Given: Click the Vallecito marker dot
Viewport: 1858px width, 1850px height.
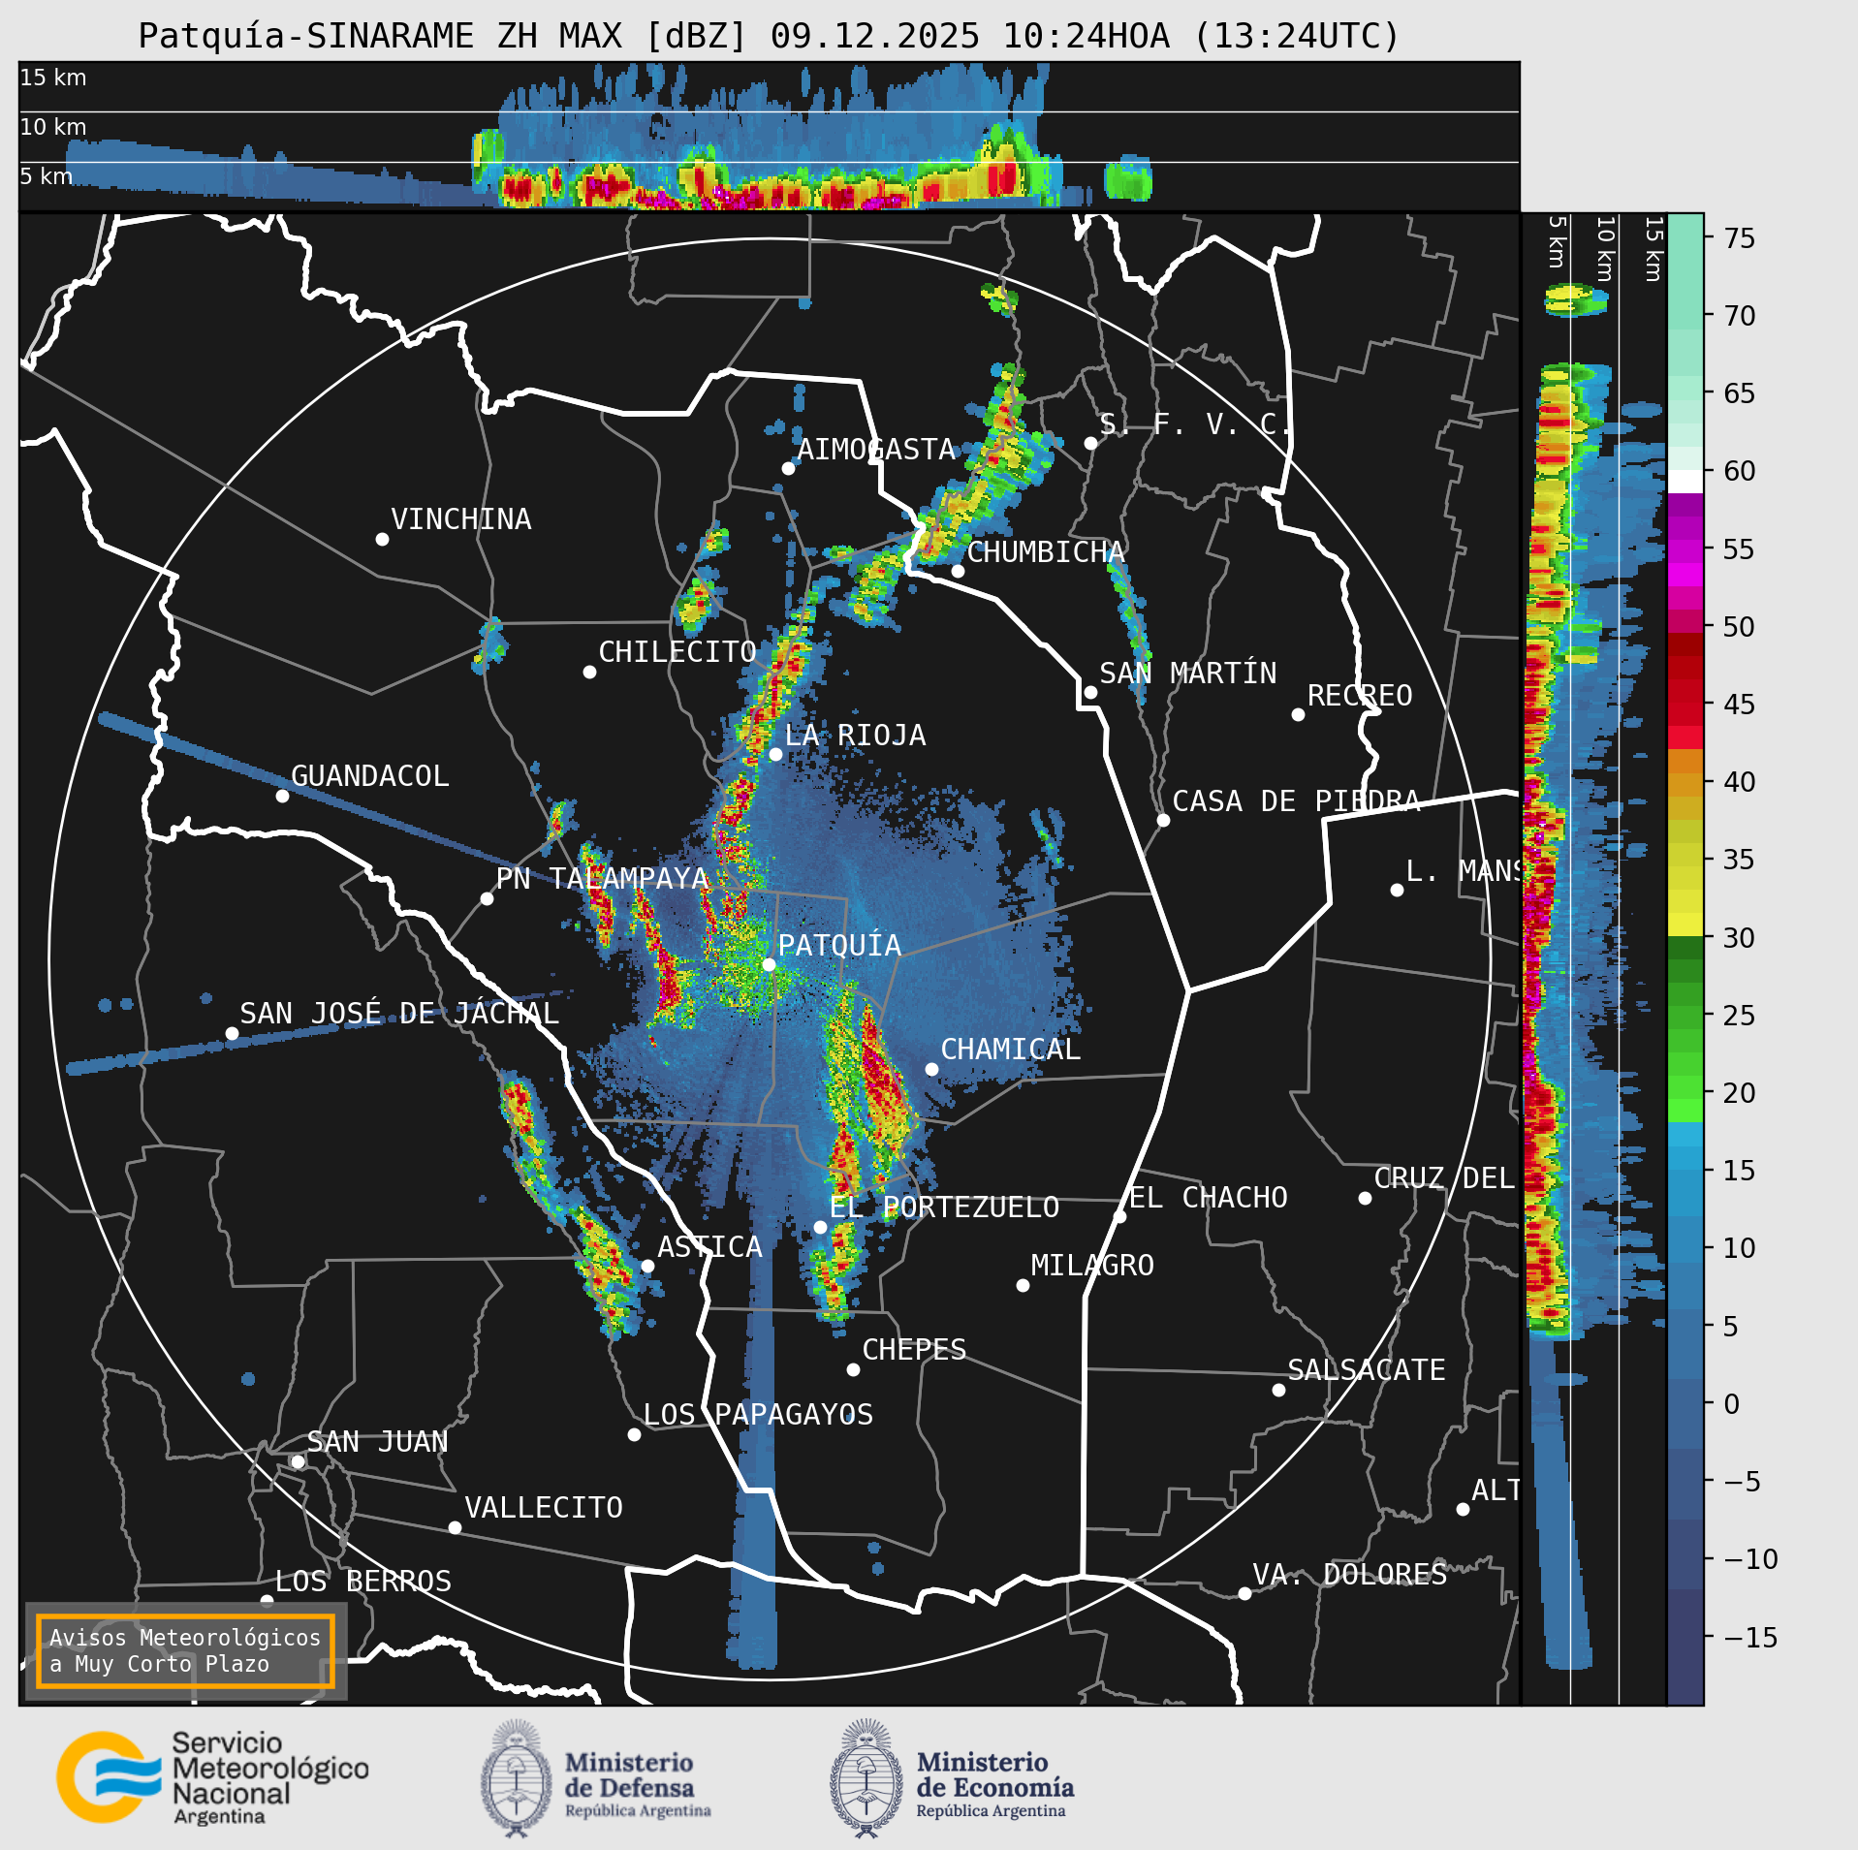Looking at the screenshot, I should (x=455, y=1527).
